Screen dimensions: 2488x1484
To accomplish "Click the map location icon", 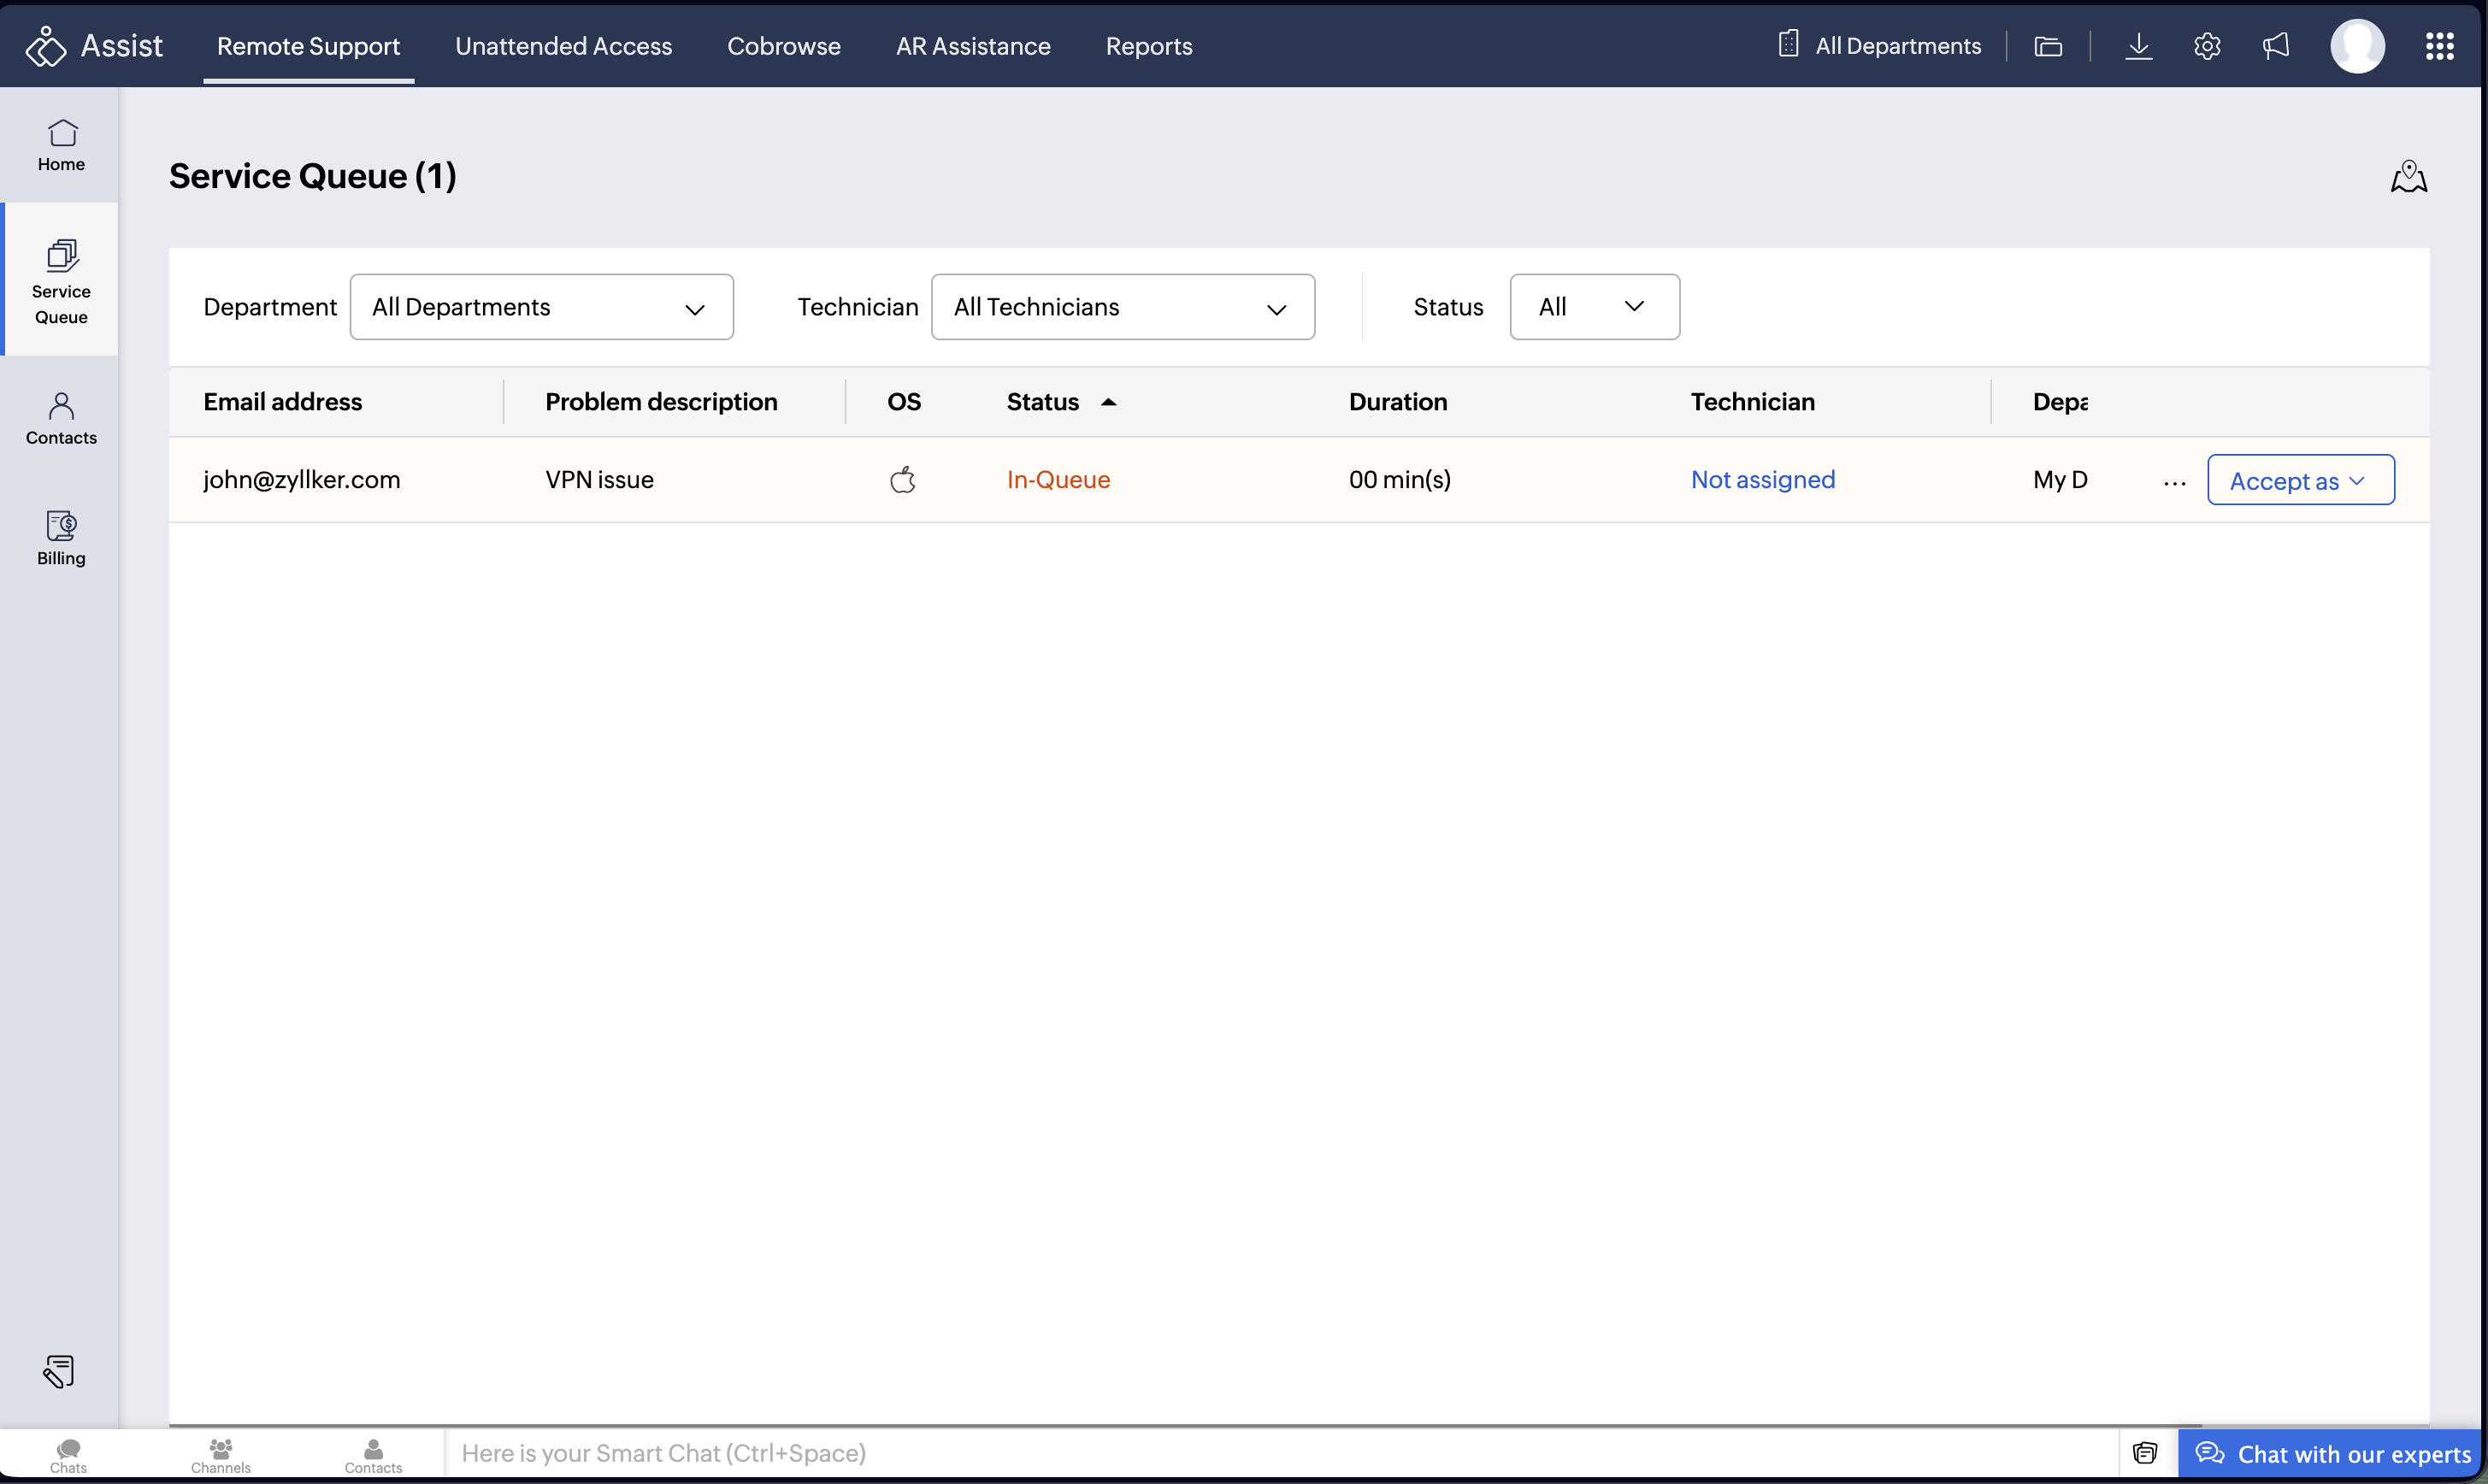I will [2408, 177].
